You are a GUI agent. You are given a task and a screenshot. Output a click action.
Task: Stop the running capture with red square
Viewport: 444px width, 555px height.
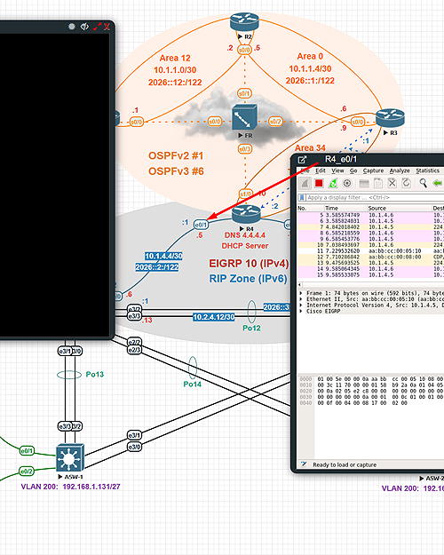pyautogui.click(x=319, y=183)
